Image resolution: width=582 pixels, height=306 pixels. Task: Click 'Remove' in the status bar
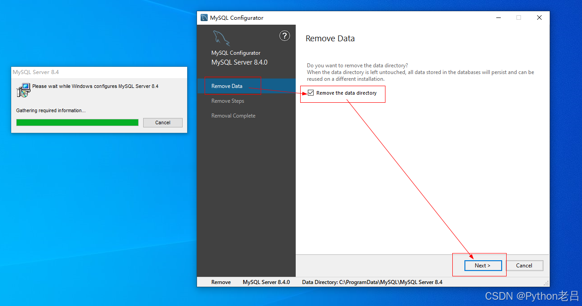[x=221, y=282]
